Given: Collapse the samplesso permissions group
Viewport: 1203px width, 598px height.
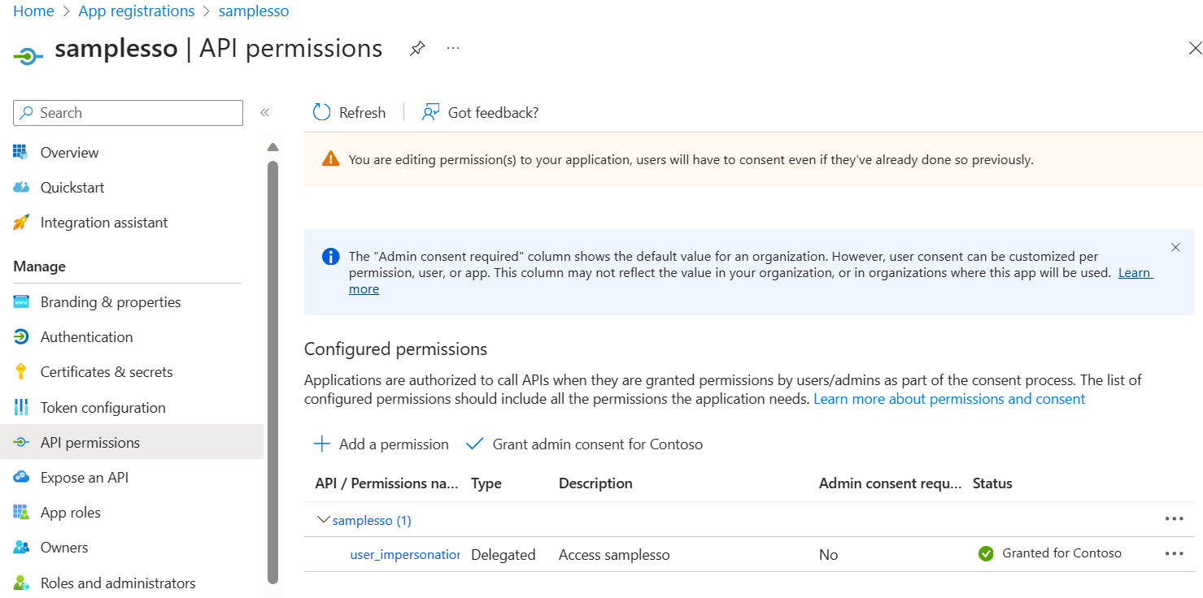Looking at the screenshot, I should (x=323, y=520).
